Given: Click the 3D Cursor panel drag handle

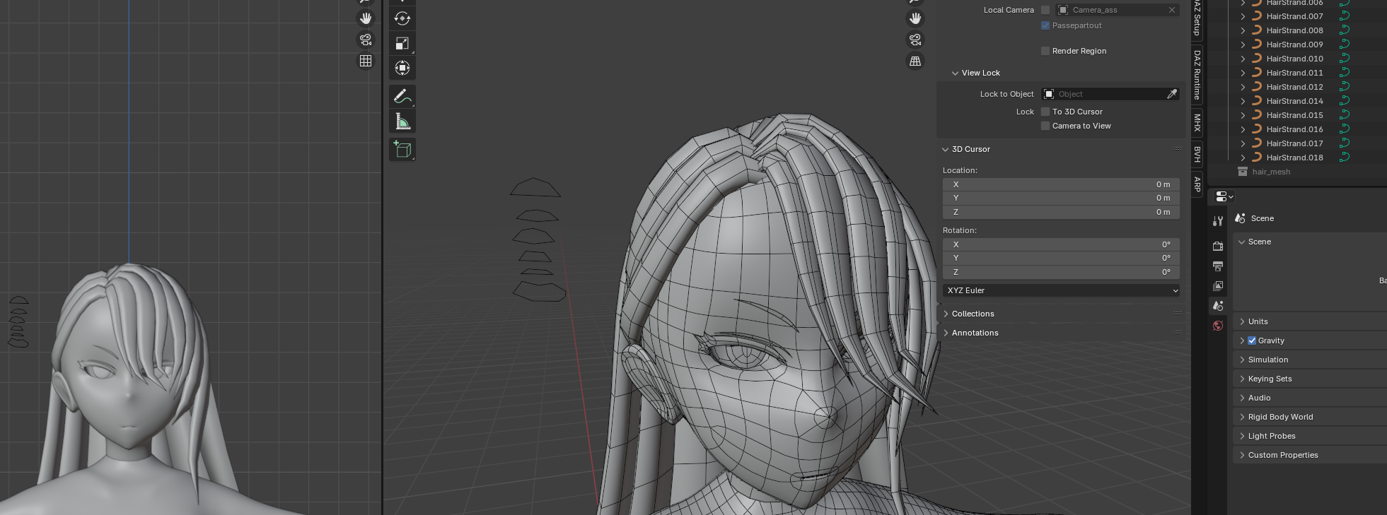Looking at the screenshot, I should 1177,149.
